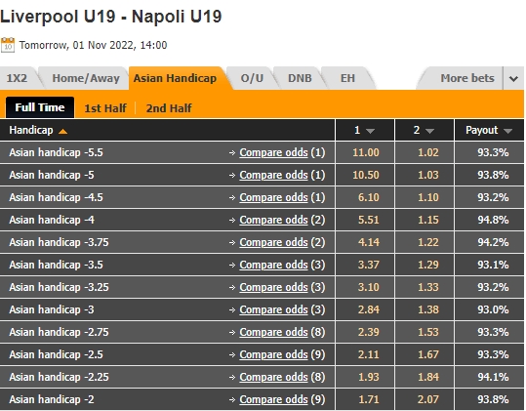Click sort arrow in Payout header

point(507,131)
